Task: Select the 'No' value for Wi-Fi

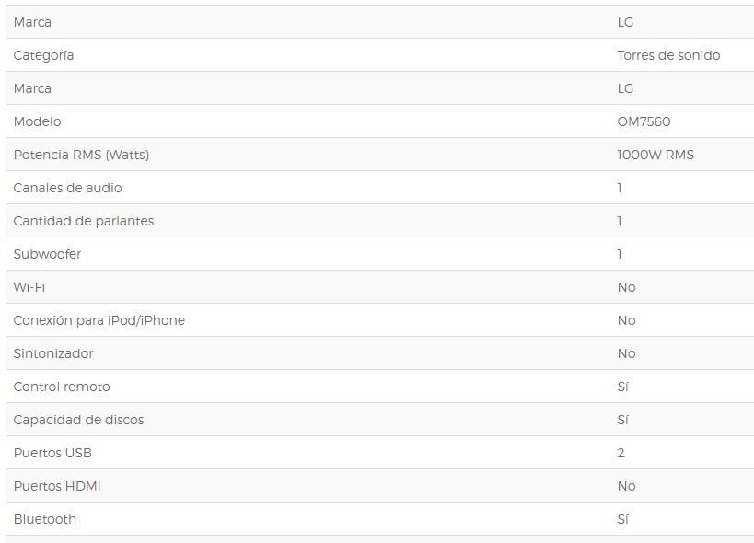Action: (626, 287)
